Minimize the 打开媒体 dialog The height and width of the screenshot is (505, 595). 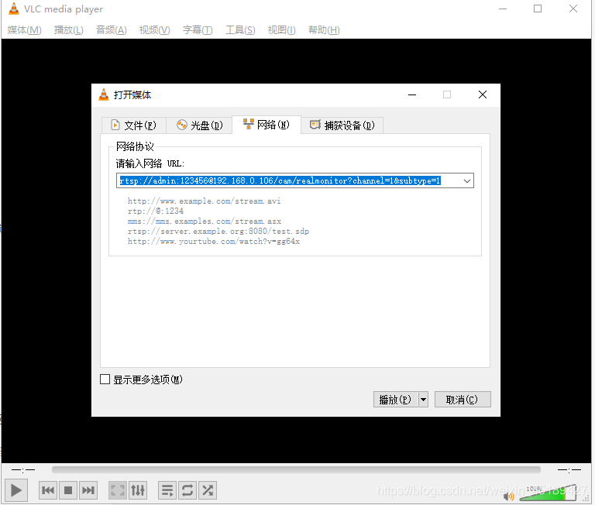coord(412,94)
